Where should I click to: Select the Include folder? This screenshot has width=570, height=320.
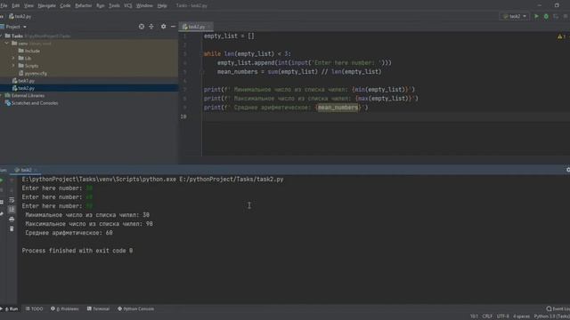coord(29,51)
